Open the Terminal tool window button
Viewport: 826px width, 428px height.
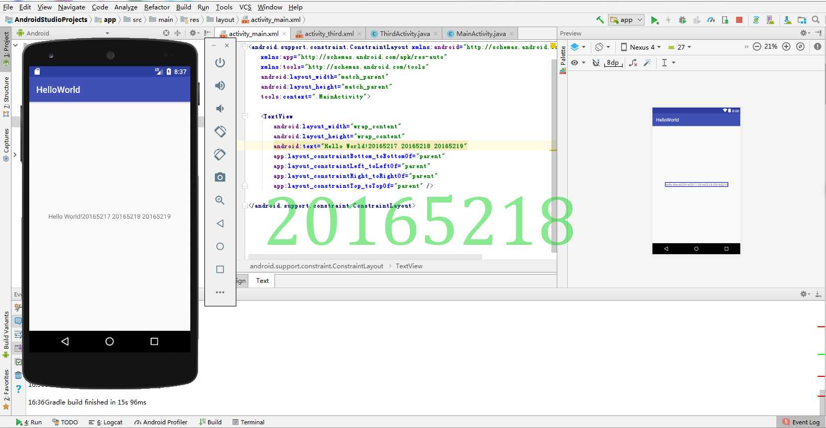[249, 422]
